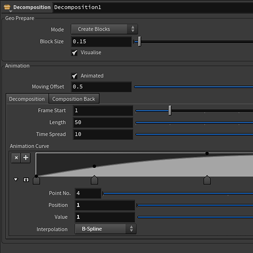Select the second ramp marker handle
The image size is (253, 253).
[94, 180]
